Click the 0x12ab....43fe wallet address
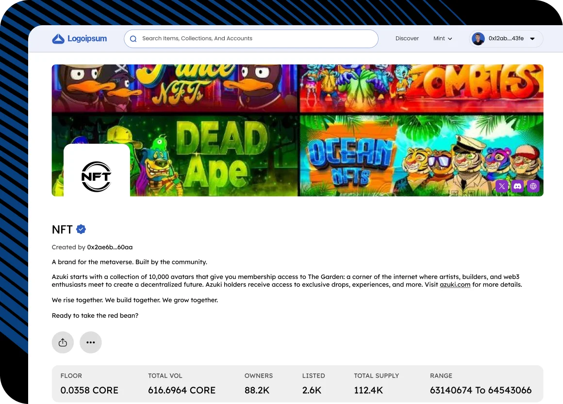This screenshot has width=563, height=404. (x=506, y=39)
